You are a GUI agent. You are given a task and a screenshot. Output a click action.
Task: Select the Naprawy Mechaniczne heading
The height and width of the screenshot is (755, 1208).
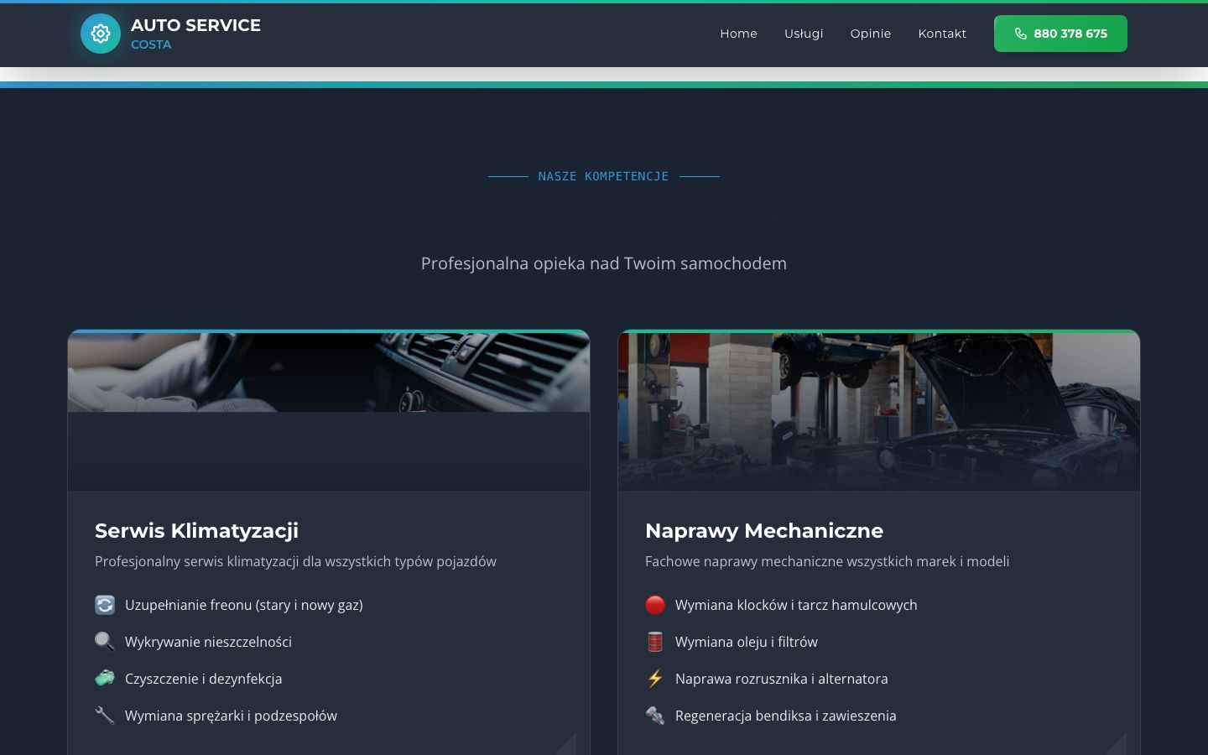click(x=764, y=530)
